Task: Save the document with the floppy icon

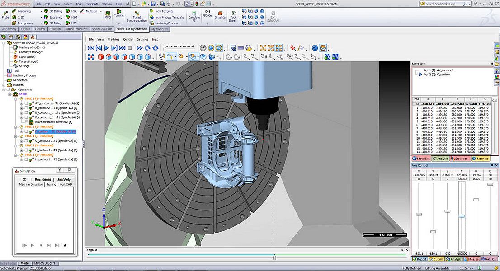Action: pos(153,4)
